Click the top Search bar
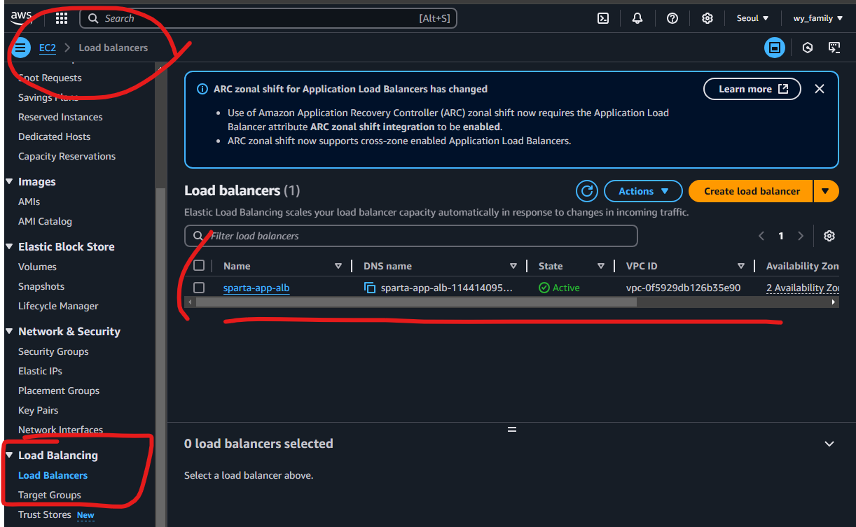This screenshot has width=856, height=527. pos(268,18)
